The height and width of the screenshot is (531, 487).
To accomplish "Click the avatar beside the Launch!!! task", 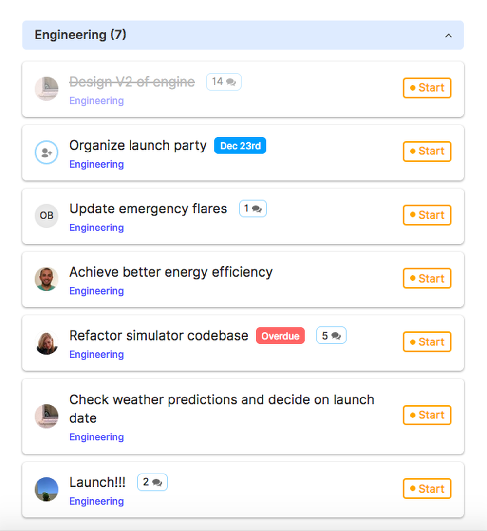I will [47, 489].
